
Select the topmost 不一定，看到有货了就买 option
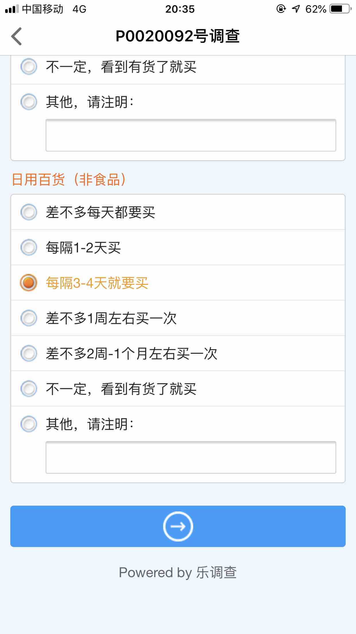coord(29,67)
